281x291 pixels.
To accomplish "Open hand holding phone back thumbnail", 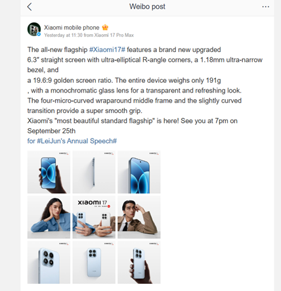I will 139,262.
